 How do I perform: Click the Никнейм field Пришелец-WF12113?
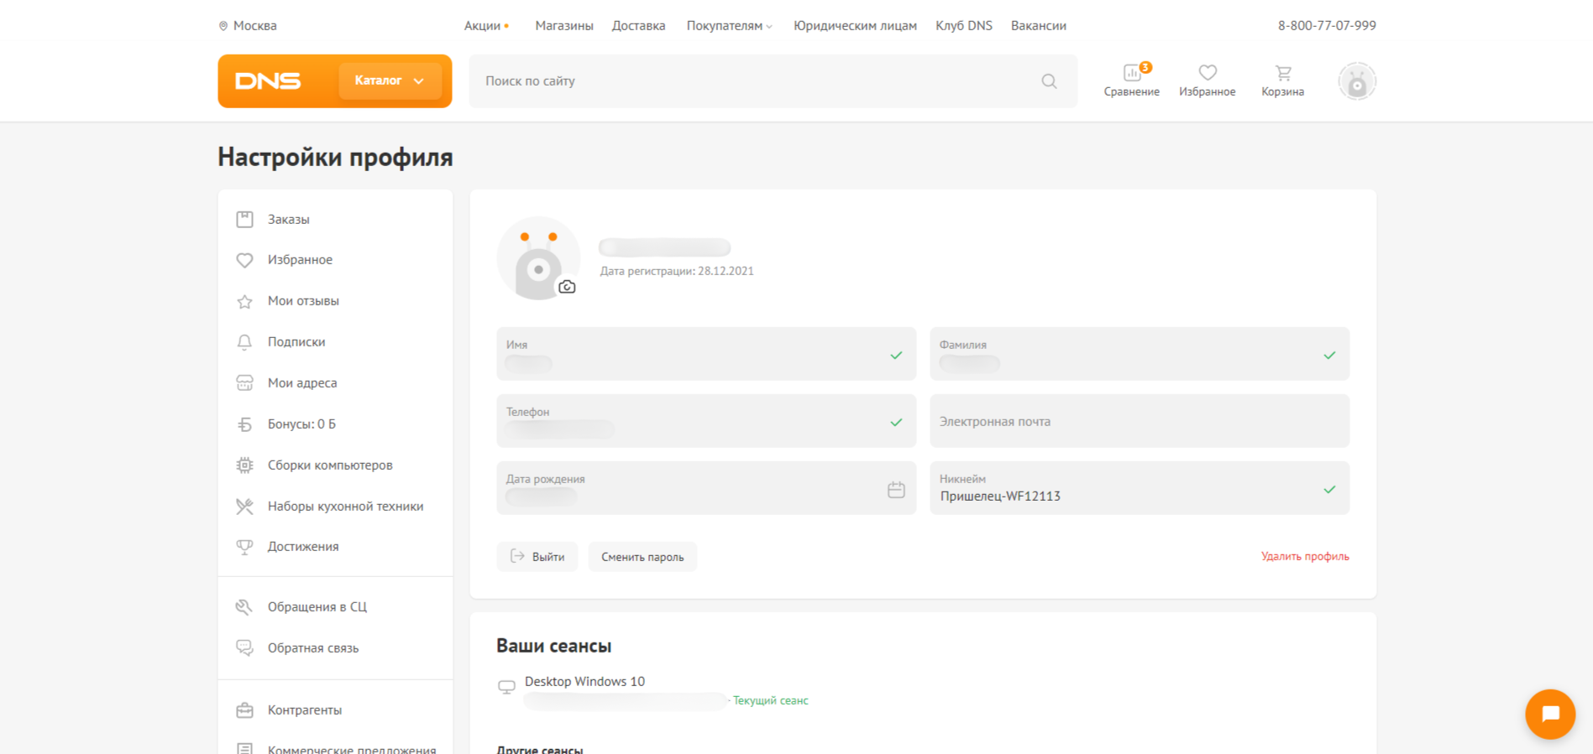(x=1140, y=488)
